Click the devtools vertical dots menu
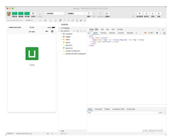The height and width of the screenshot is (140, 169). 161,33
